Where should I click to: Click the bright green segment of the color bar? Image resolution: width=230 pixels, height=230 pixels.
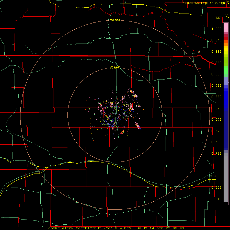tap(226, 70)
